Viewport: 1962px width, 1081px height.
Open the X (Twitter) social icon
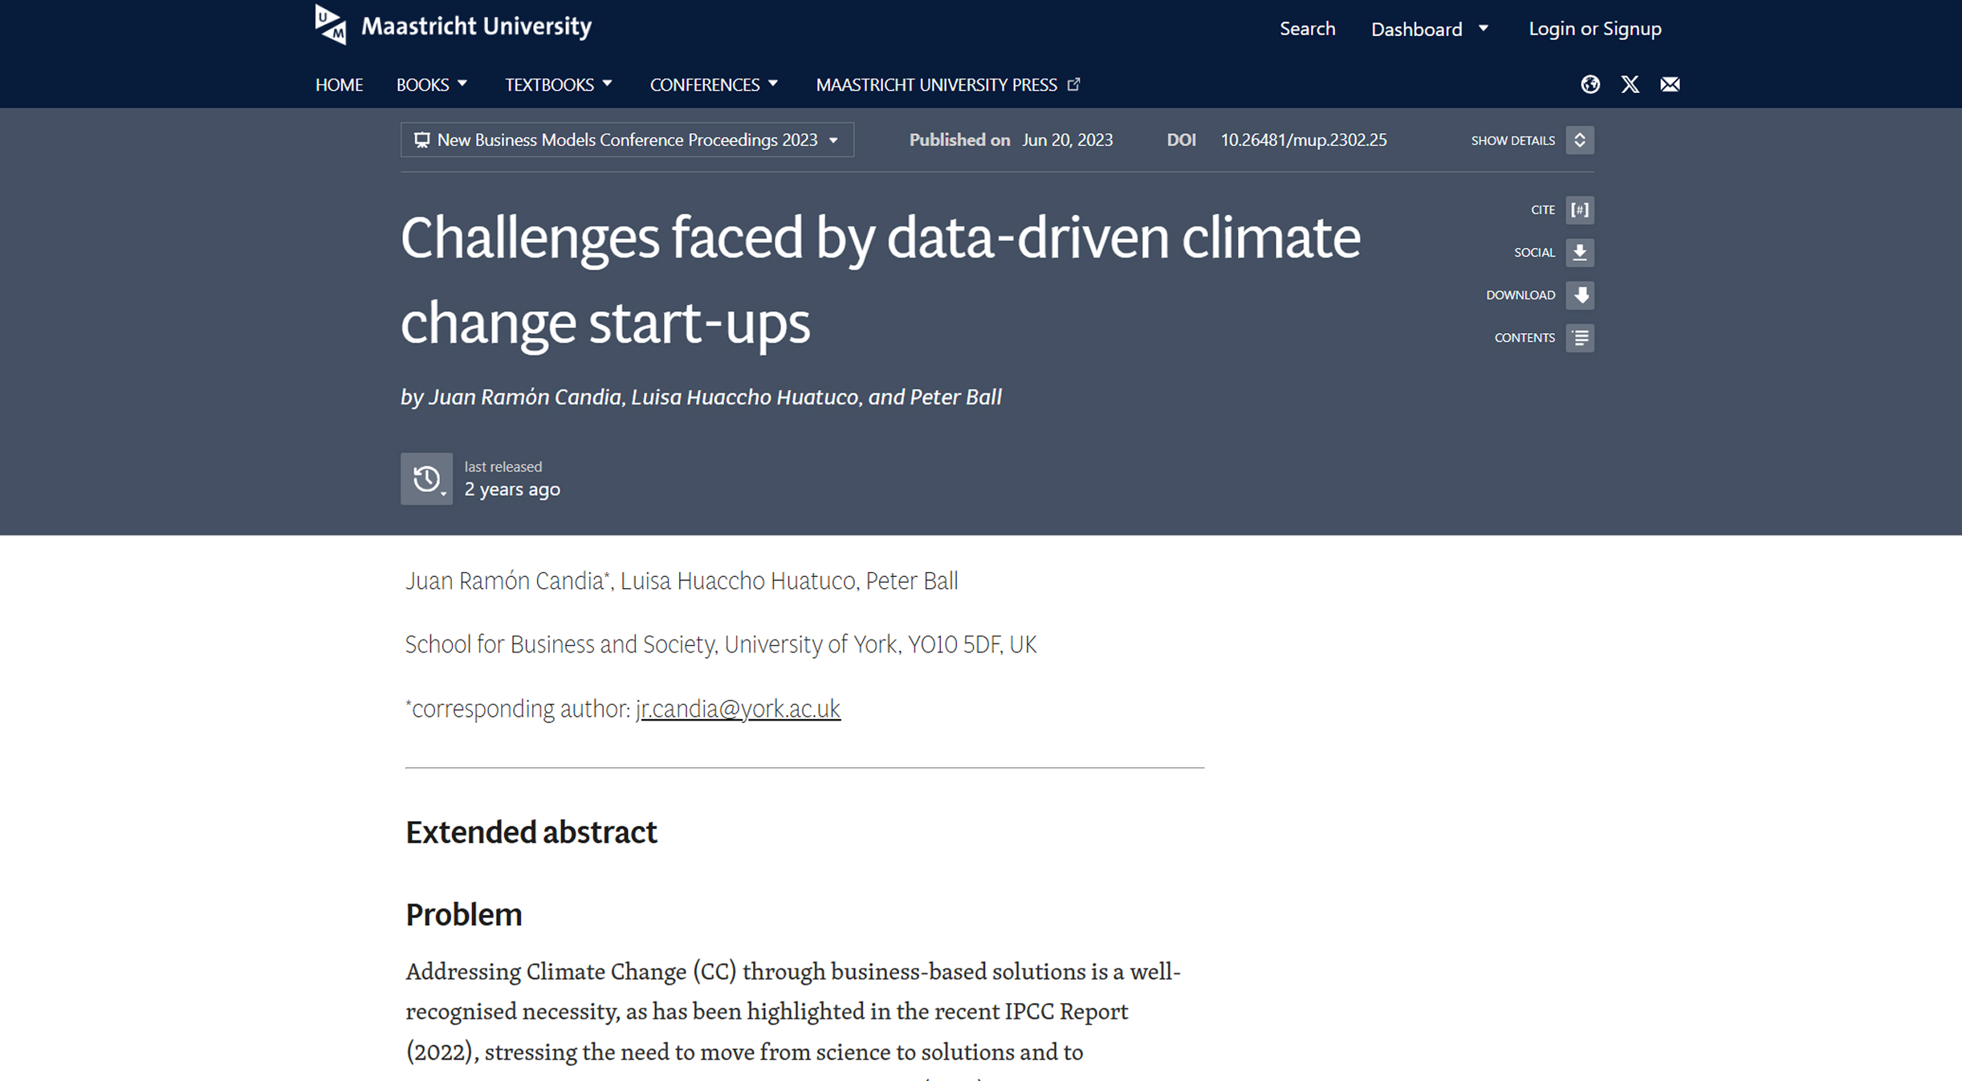[1630, 84]
